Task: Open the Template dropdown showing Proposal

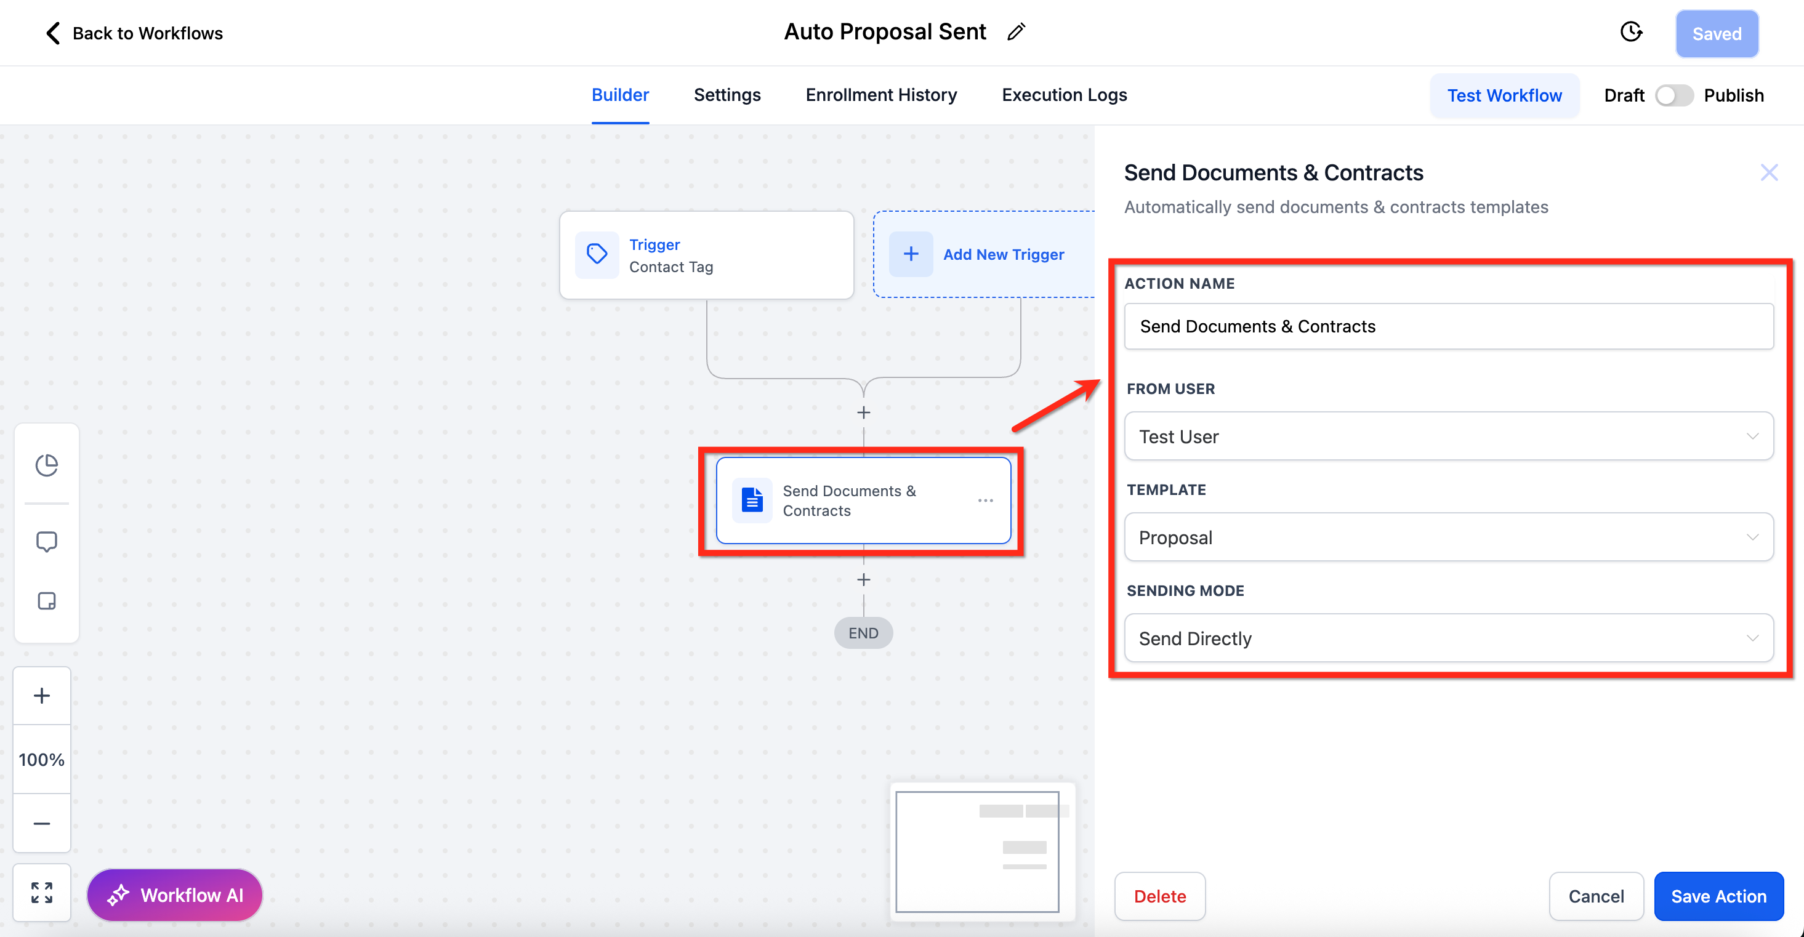Action: [x=1448, y=537]
